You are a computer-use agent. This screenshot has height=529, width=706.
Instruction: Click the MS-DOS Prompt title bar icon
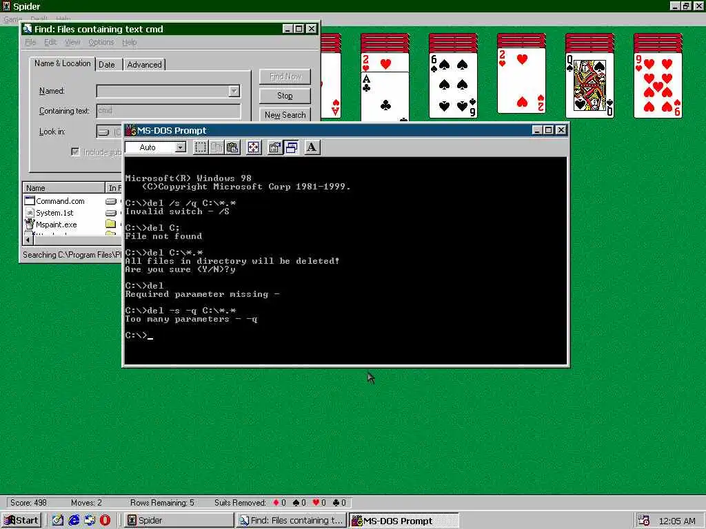pos(130,130)
